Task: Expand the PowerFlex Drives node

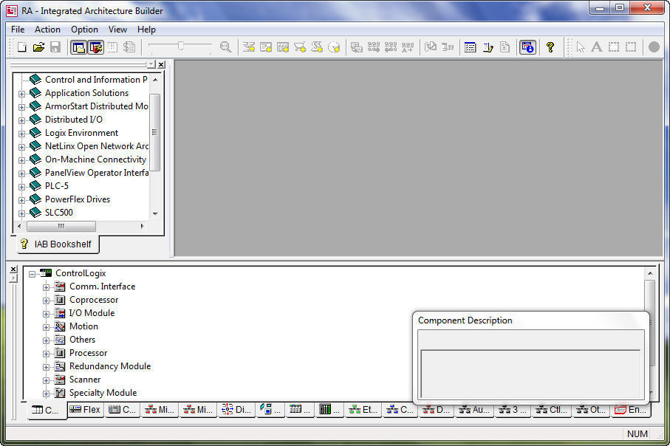Action: (22, 200)
